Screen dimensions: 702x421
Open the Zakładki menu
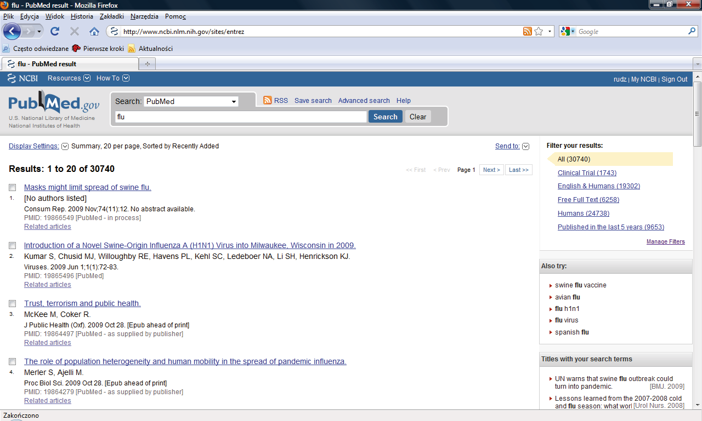(112, 16)
